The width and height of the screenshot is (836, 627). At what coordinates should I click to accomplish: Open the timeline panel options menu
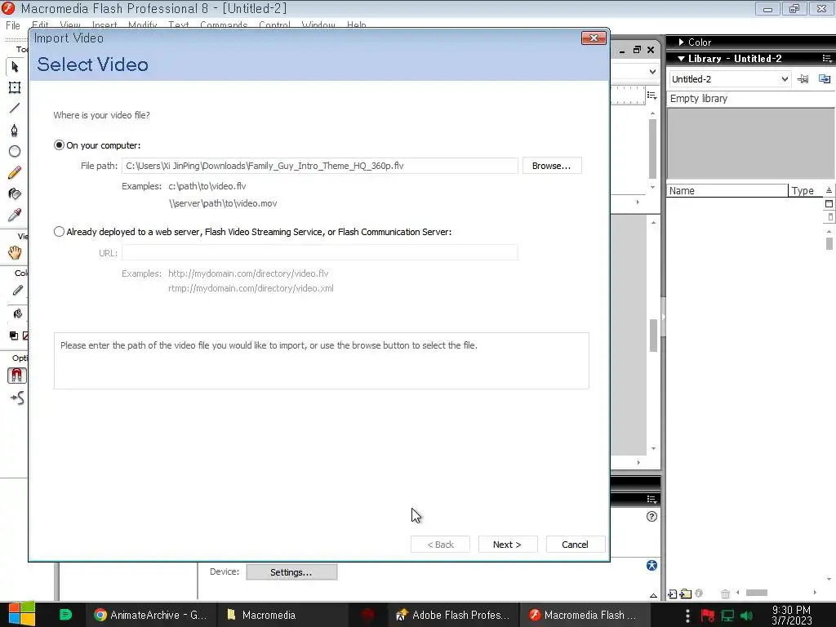(x=651, y=96)
